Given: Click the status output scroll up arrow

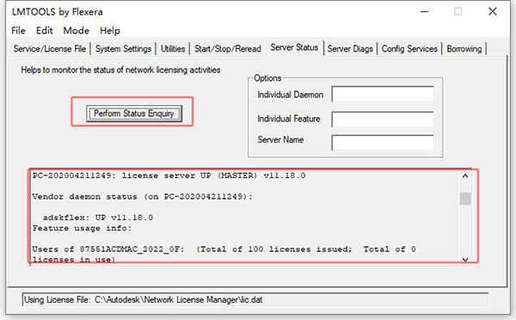Looking at the screenshot, I should [x=465, y=175].
